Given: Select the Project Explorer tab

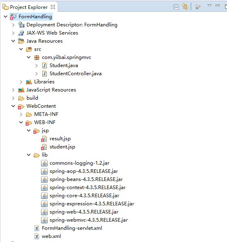Looking at the screenshot, I should pos(29,7).
